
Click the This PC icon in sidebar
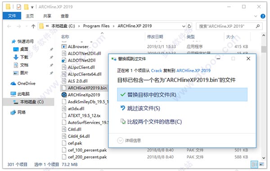[x=13, y=94]
